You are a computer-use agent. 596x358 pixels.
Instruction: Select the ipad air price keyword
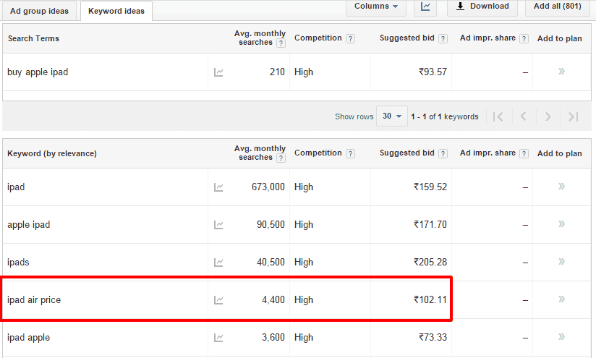(34, 300)
